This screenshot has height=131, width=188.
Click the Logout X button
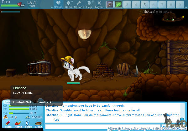[99, 4]
